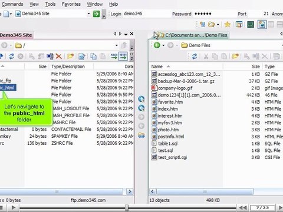The image size is (283, 212).
Task: Expand the remote file toolbar overflow chevron
Action: point(131,57)
